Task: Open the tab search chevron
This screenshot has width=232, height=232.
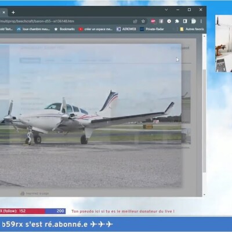Action: tap(166, 10)
